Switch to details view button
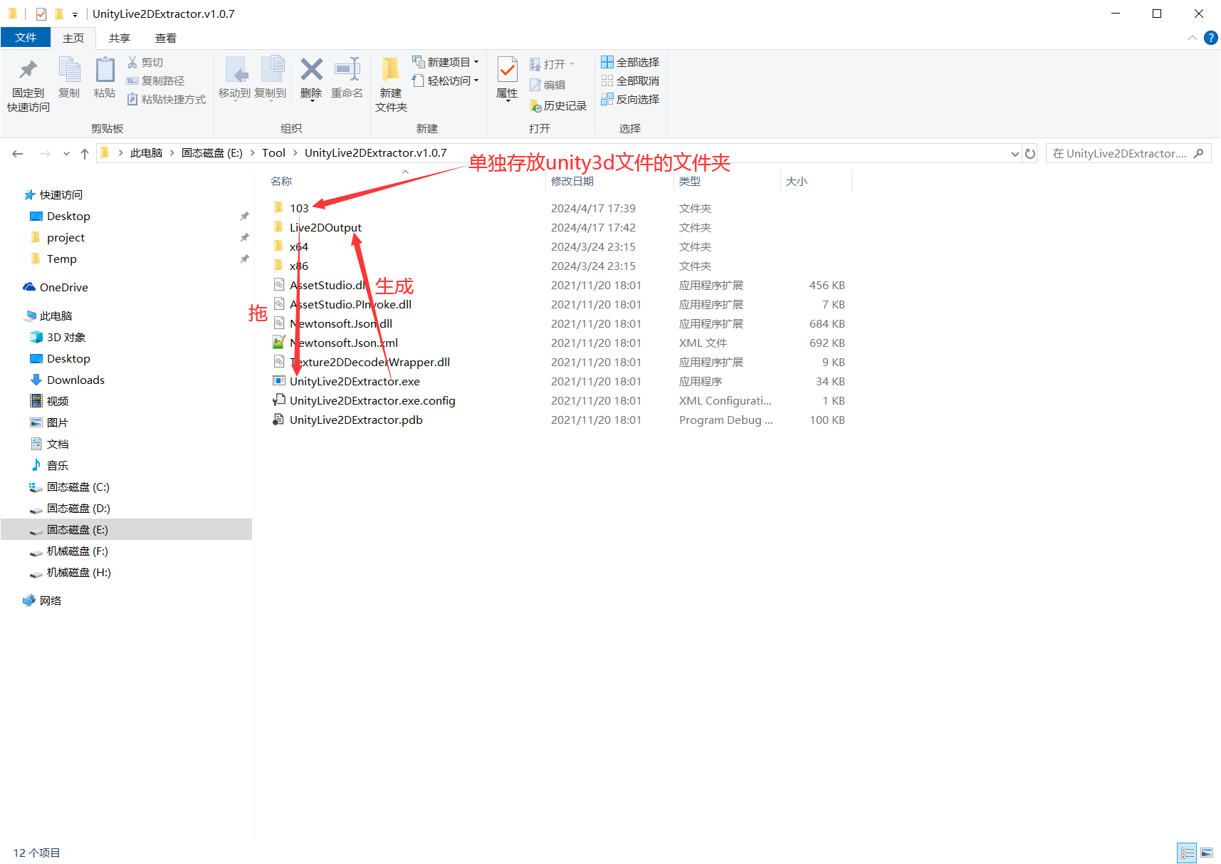 coord(1188,853)
